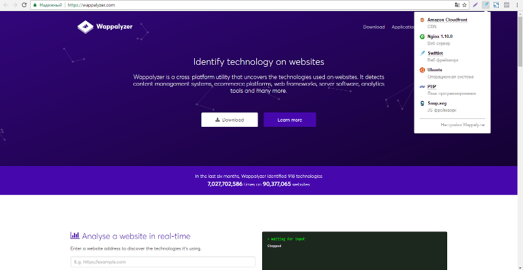Image resolution: width=523 pixels, height=270 pixels.
Task: Click the Надежный secure label
Action: pos(50,5)
